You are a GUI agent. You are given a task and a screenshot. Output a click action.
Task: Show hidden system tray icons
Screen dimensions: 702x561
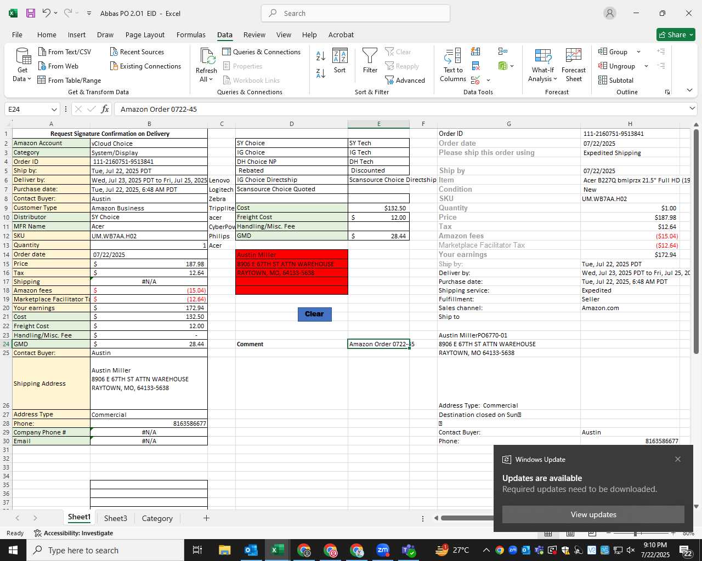(x=486, y=550)
